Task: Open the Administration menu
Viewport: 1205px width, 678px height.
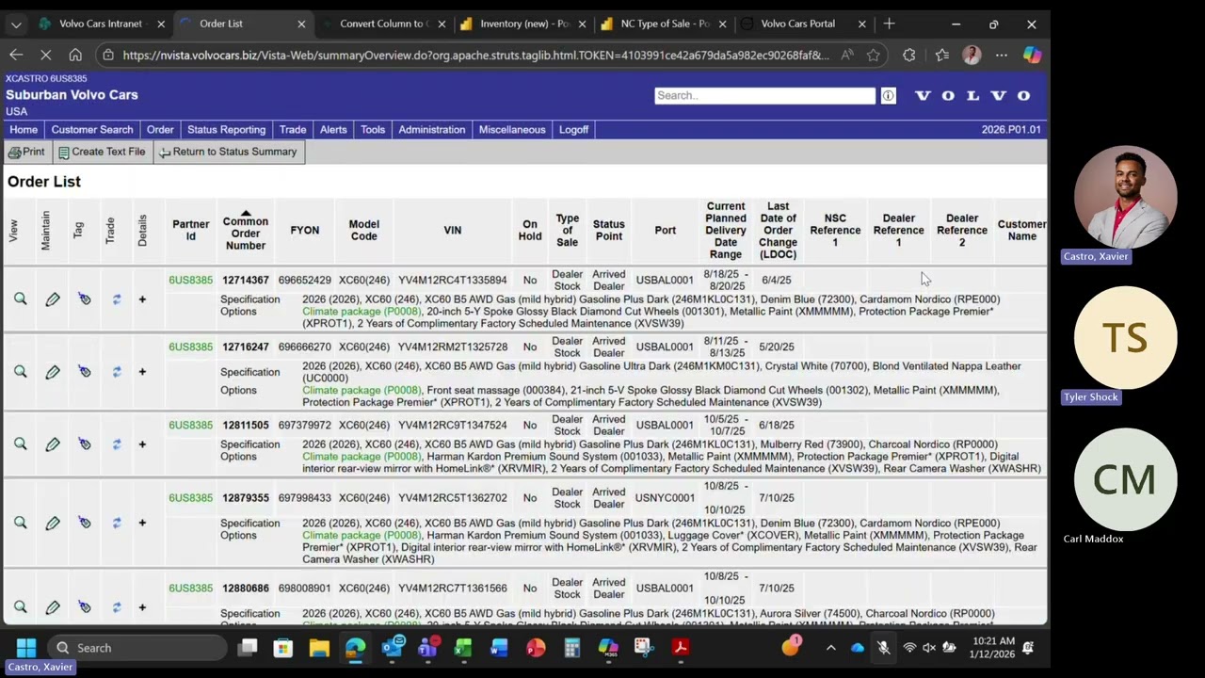Action: 432,130
